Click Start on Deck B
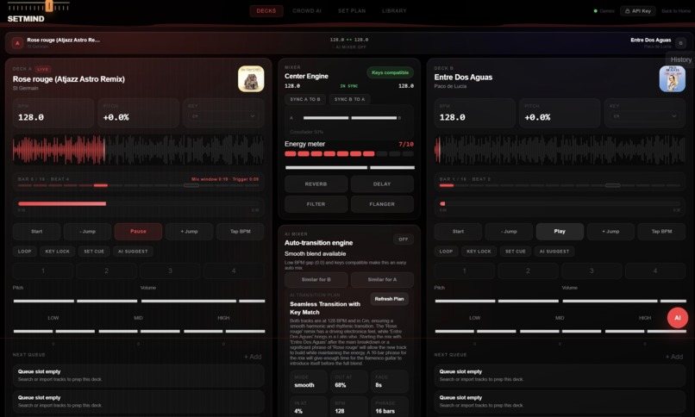This screenshot has height=417, width=695. click(458, 232)
